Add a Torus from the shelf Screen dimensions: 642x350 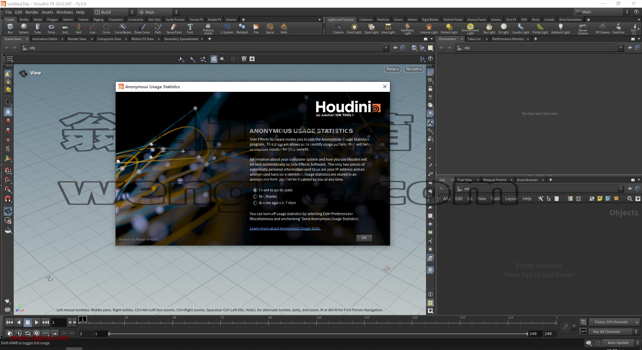(x=51, y=29)
